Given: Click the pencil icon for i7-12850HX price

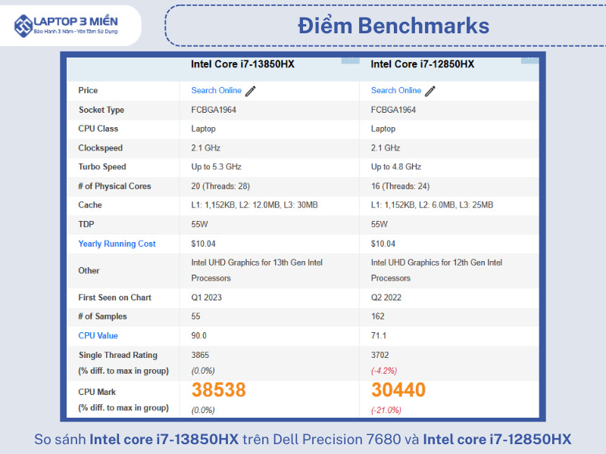Looking at the screenshot, I should coord(430,91).
